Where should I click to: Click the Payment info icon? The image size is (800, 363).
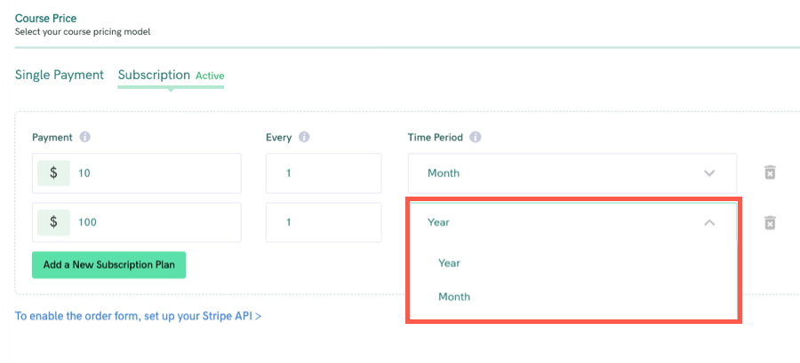[85, 137]
